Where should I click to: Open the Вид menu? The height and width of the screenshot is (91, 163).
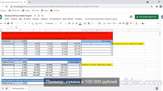(20, 19)
